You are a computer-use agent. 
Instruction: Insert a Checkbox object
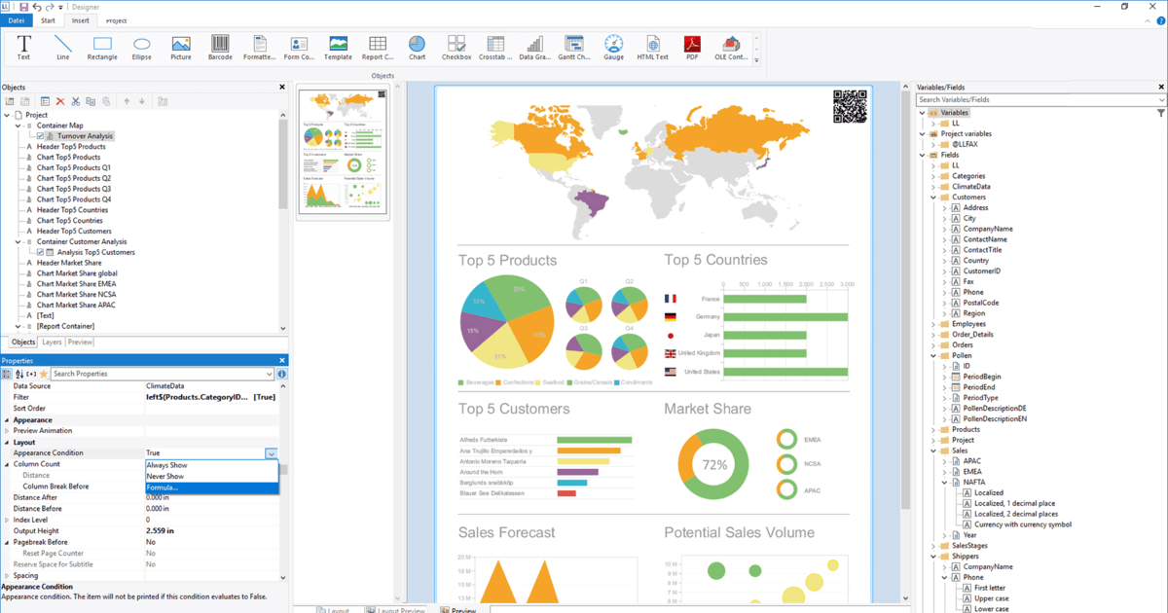click(456, 47)
